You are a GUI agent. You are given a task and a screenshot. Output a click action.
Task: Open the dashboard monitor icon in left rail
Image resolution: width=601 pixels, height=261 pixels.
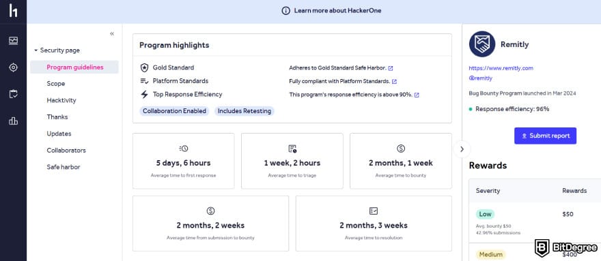click(14, 41)
